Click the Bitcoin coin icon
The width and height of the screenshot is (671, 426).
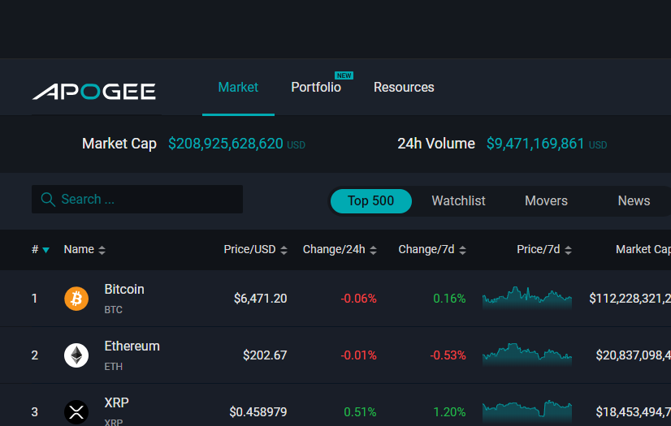coord(76,299)
